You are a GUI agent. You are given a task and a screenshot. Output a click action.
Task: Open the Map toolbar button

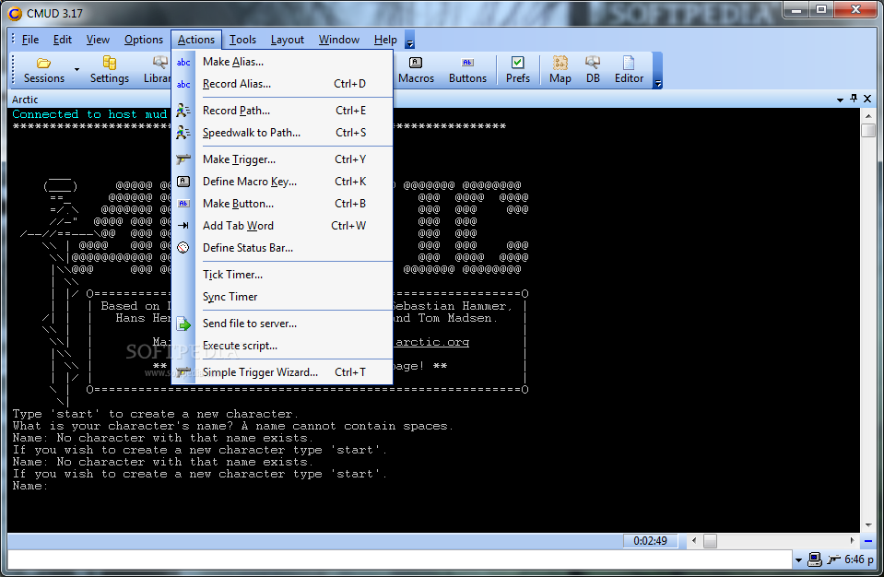tap(560, 70)
